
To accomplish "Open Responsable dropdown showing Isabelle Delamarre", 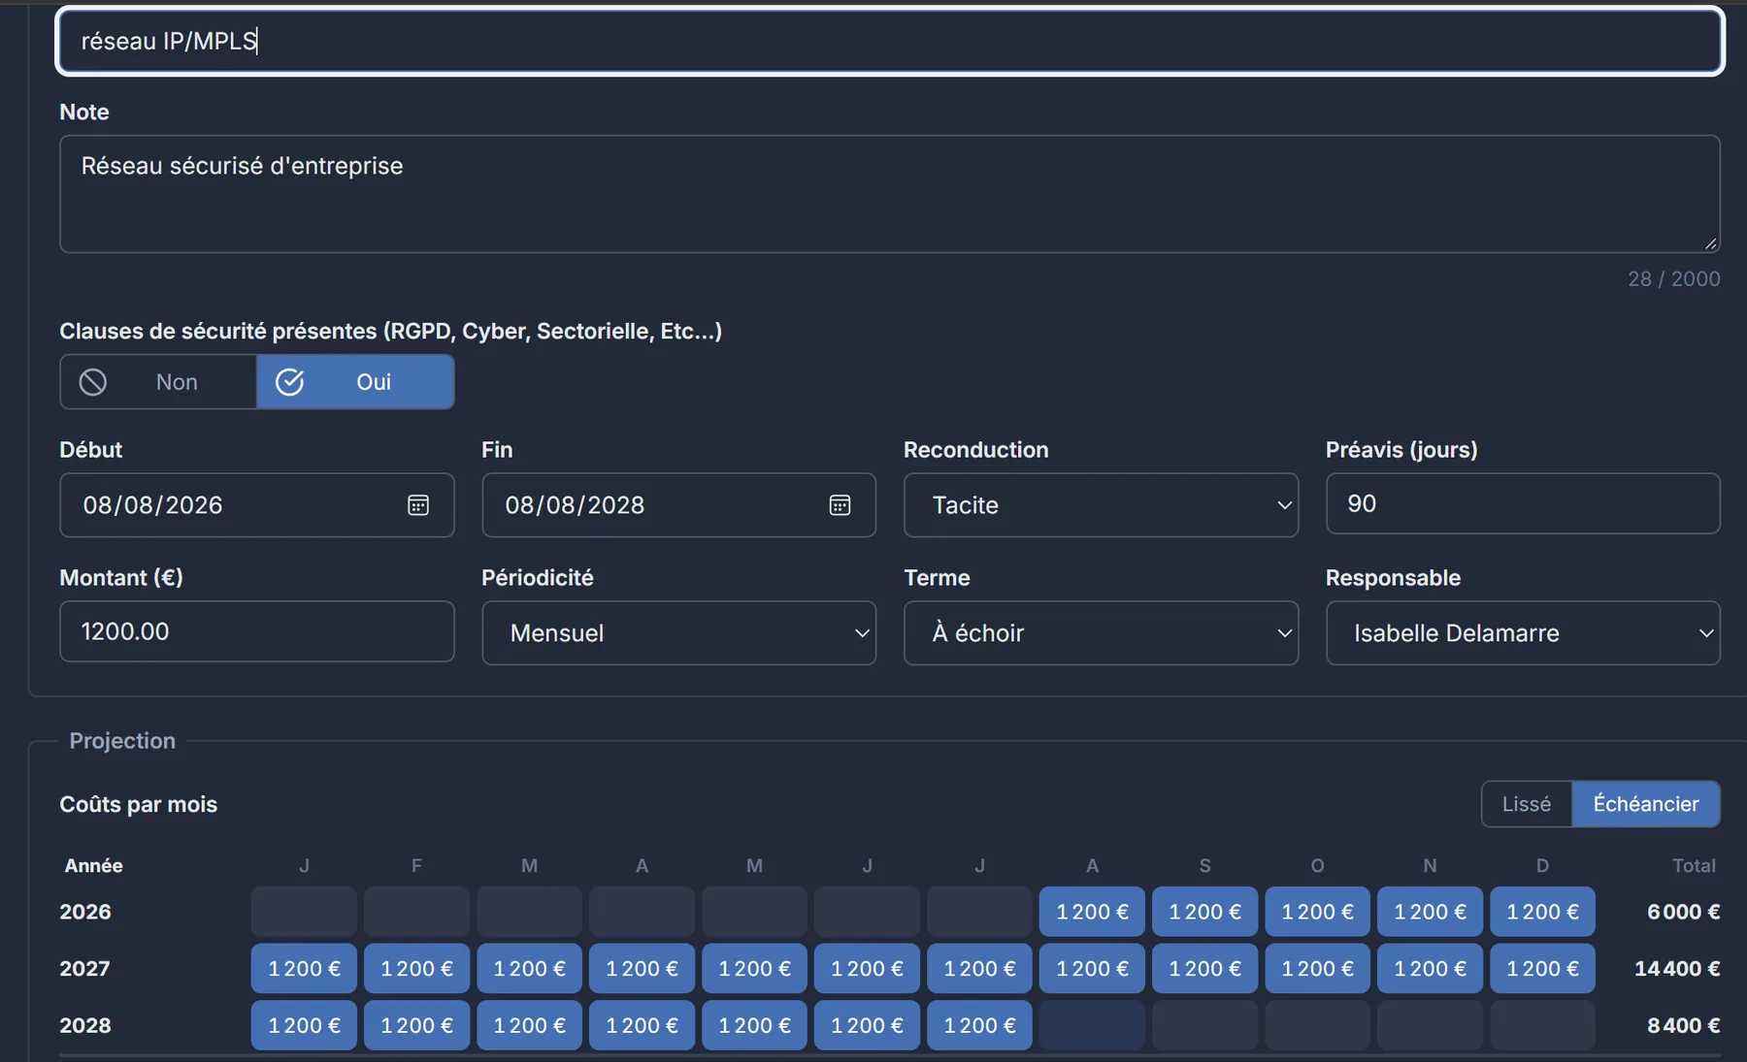I will pos(1523,633).
